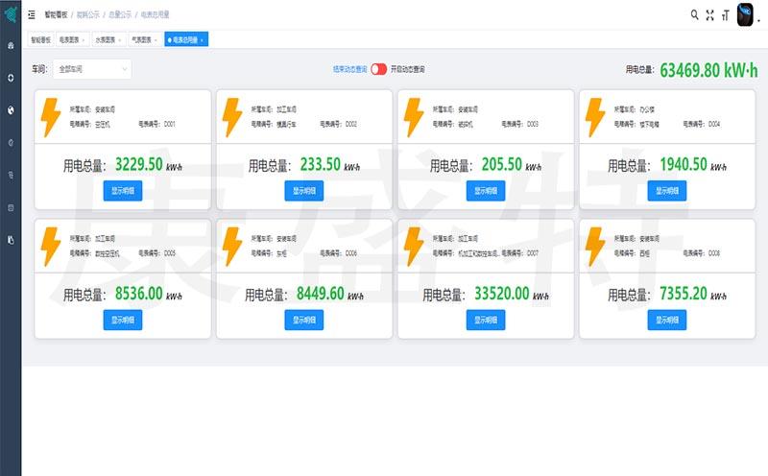Image resolution: width=768 pixels, height=476 pixels.
Task: Open the globe icon in the sidebar
Action: click(11, 110)
